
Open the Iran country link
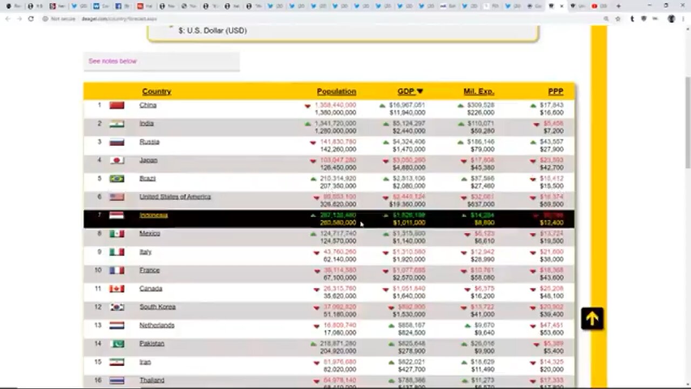click(x=145, y=362)
